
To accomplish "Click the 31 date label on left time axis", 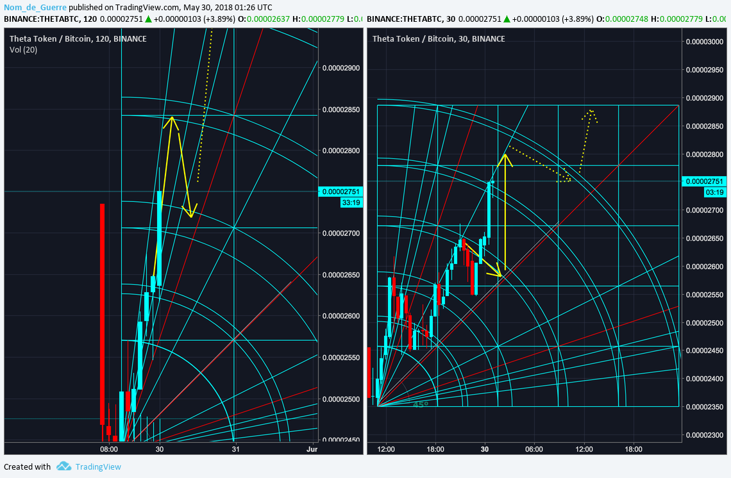I will (x=236, y=449).
